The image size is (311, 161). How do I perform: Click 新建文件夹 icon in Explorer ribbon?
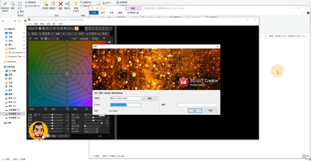(76, 4)
